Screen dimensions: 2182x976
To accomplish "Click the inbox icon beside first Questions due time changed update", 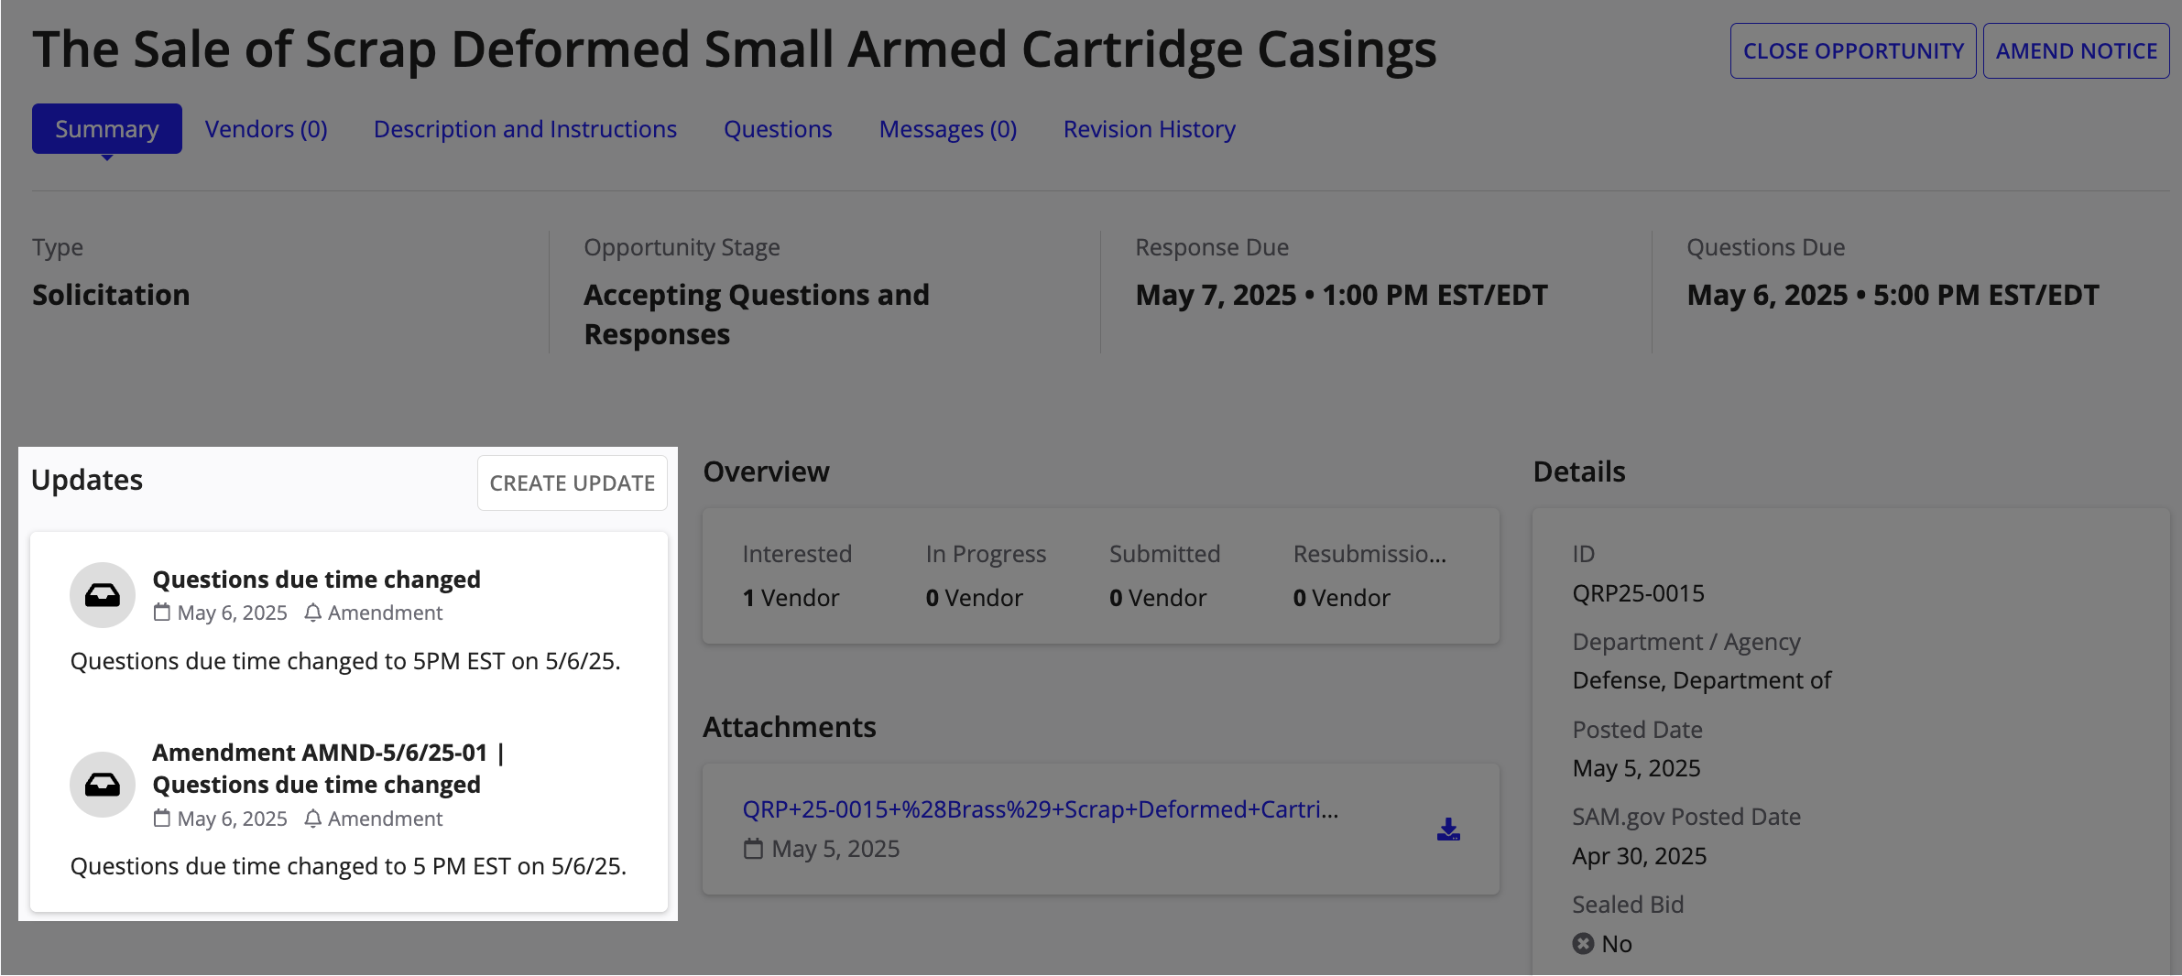I will click(x=103, y=595).
